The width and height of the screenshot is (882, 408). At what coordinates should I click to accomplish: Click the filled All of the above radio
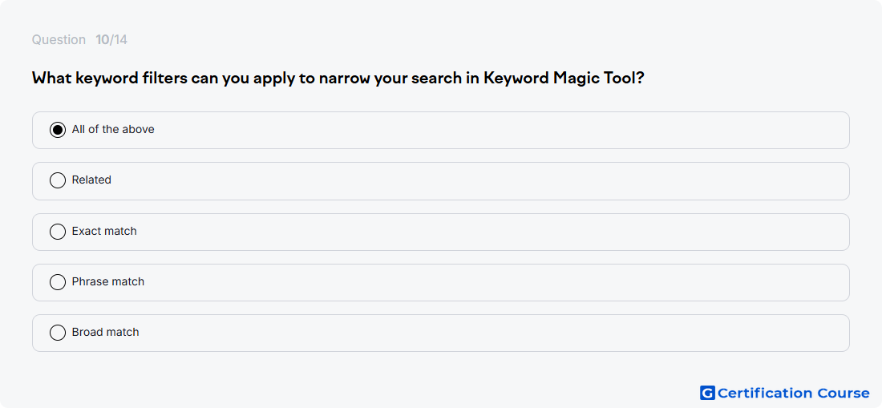(58, 130)
